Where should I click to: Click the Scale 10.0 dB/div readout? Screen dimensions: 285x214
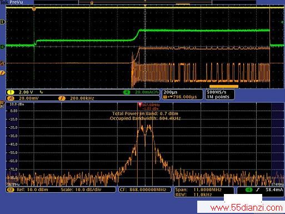pyautogui.click(x=81, y=190)
